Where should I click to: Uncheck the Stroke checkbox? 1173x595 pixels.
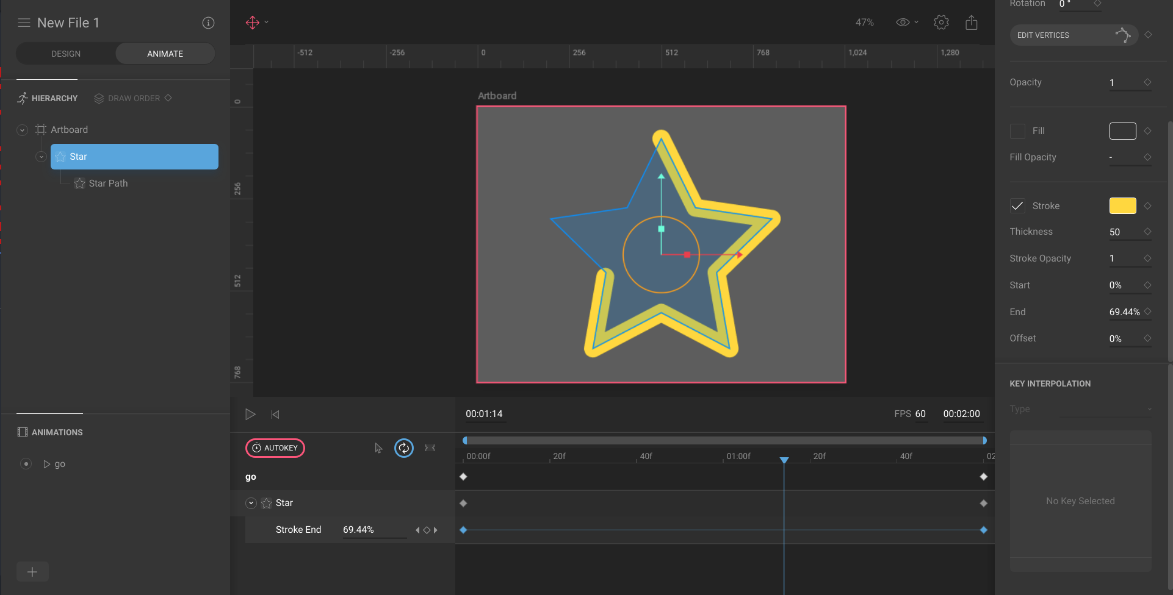[1017, 206]
